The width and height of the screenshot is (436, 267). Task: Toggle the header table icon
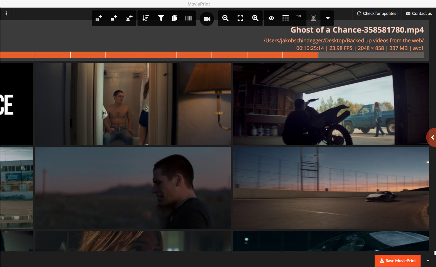286,18
